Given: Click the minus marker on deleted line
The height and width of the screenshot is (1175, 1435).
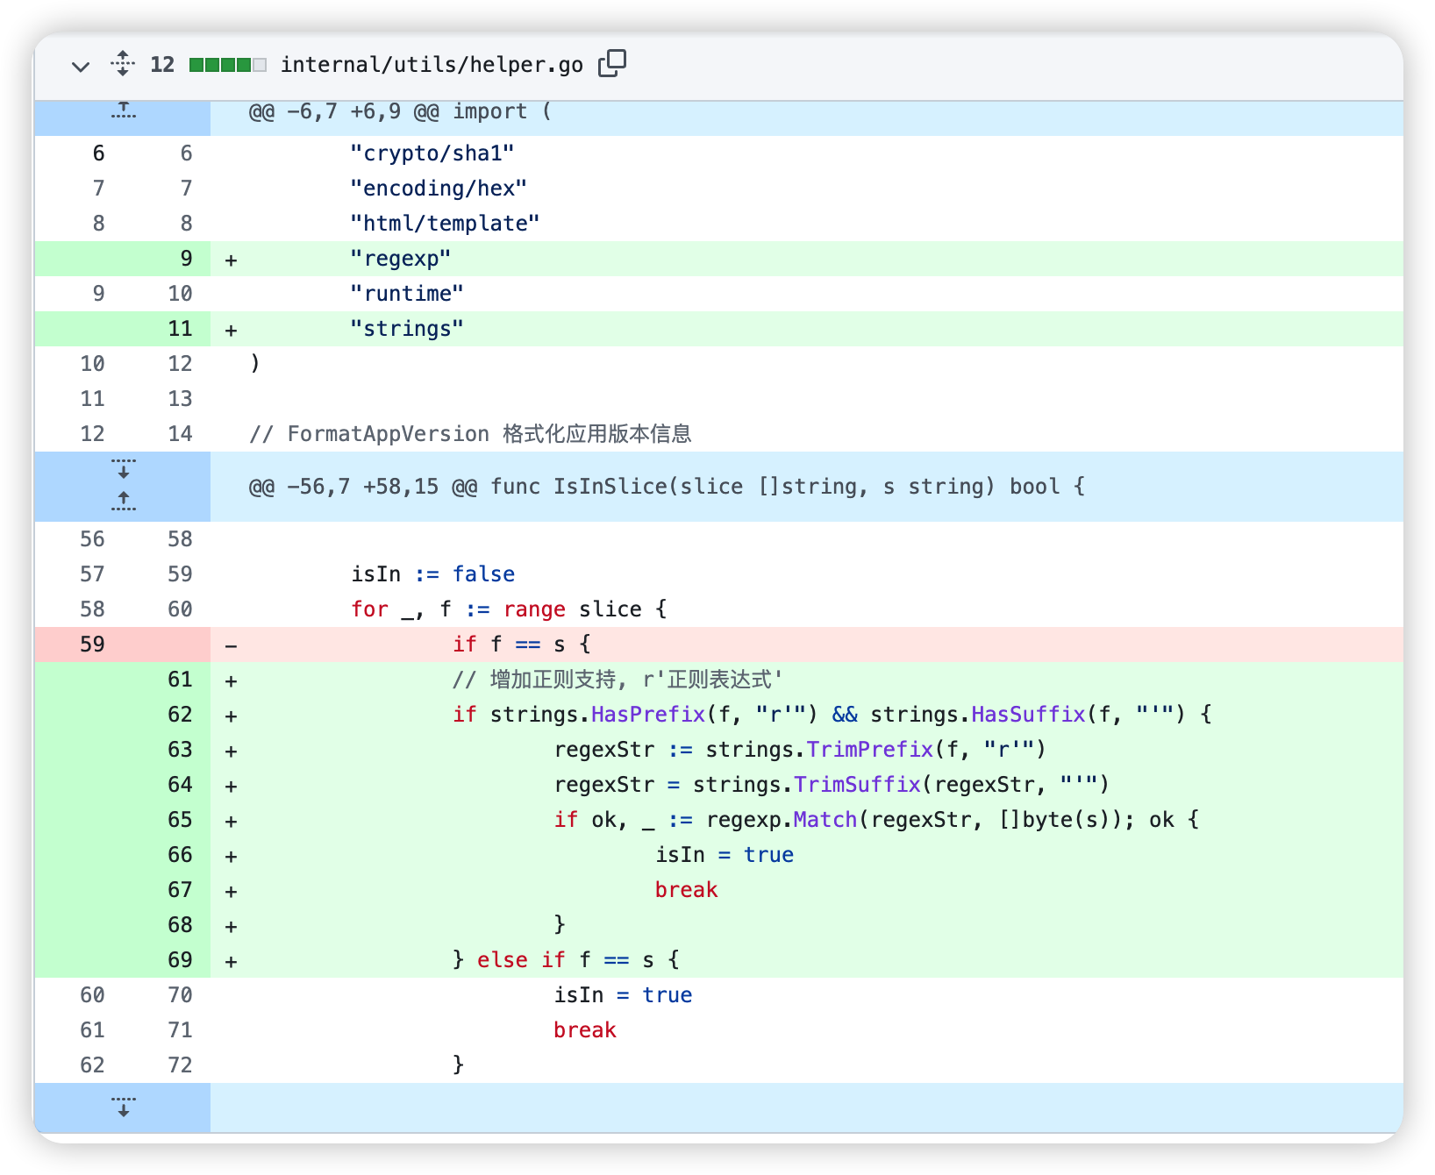Looking at the screenshot, I should click(x=231, y=646).
